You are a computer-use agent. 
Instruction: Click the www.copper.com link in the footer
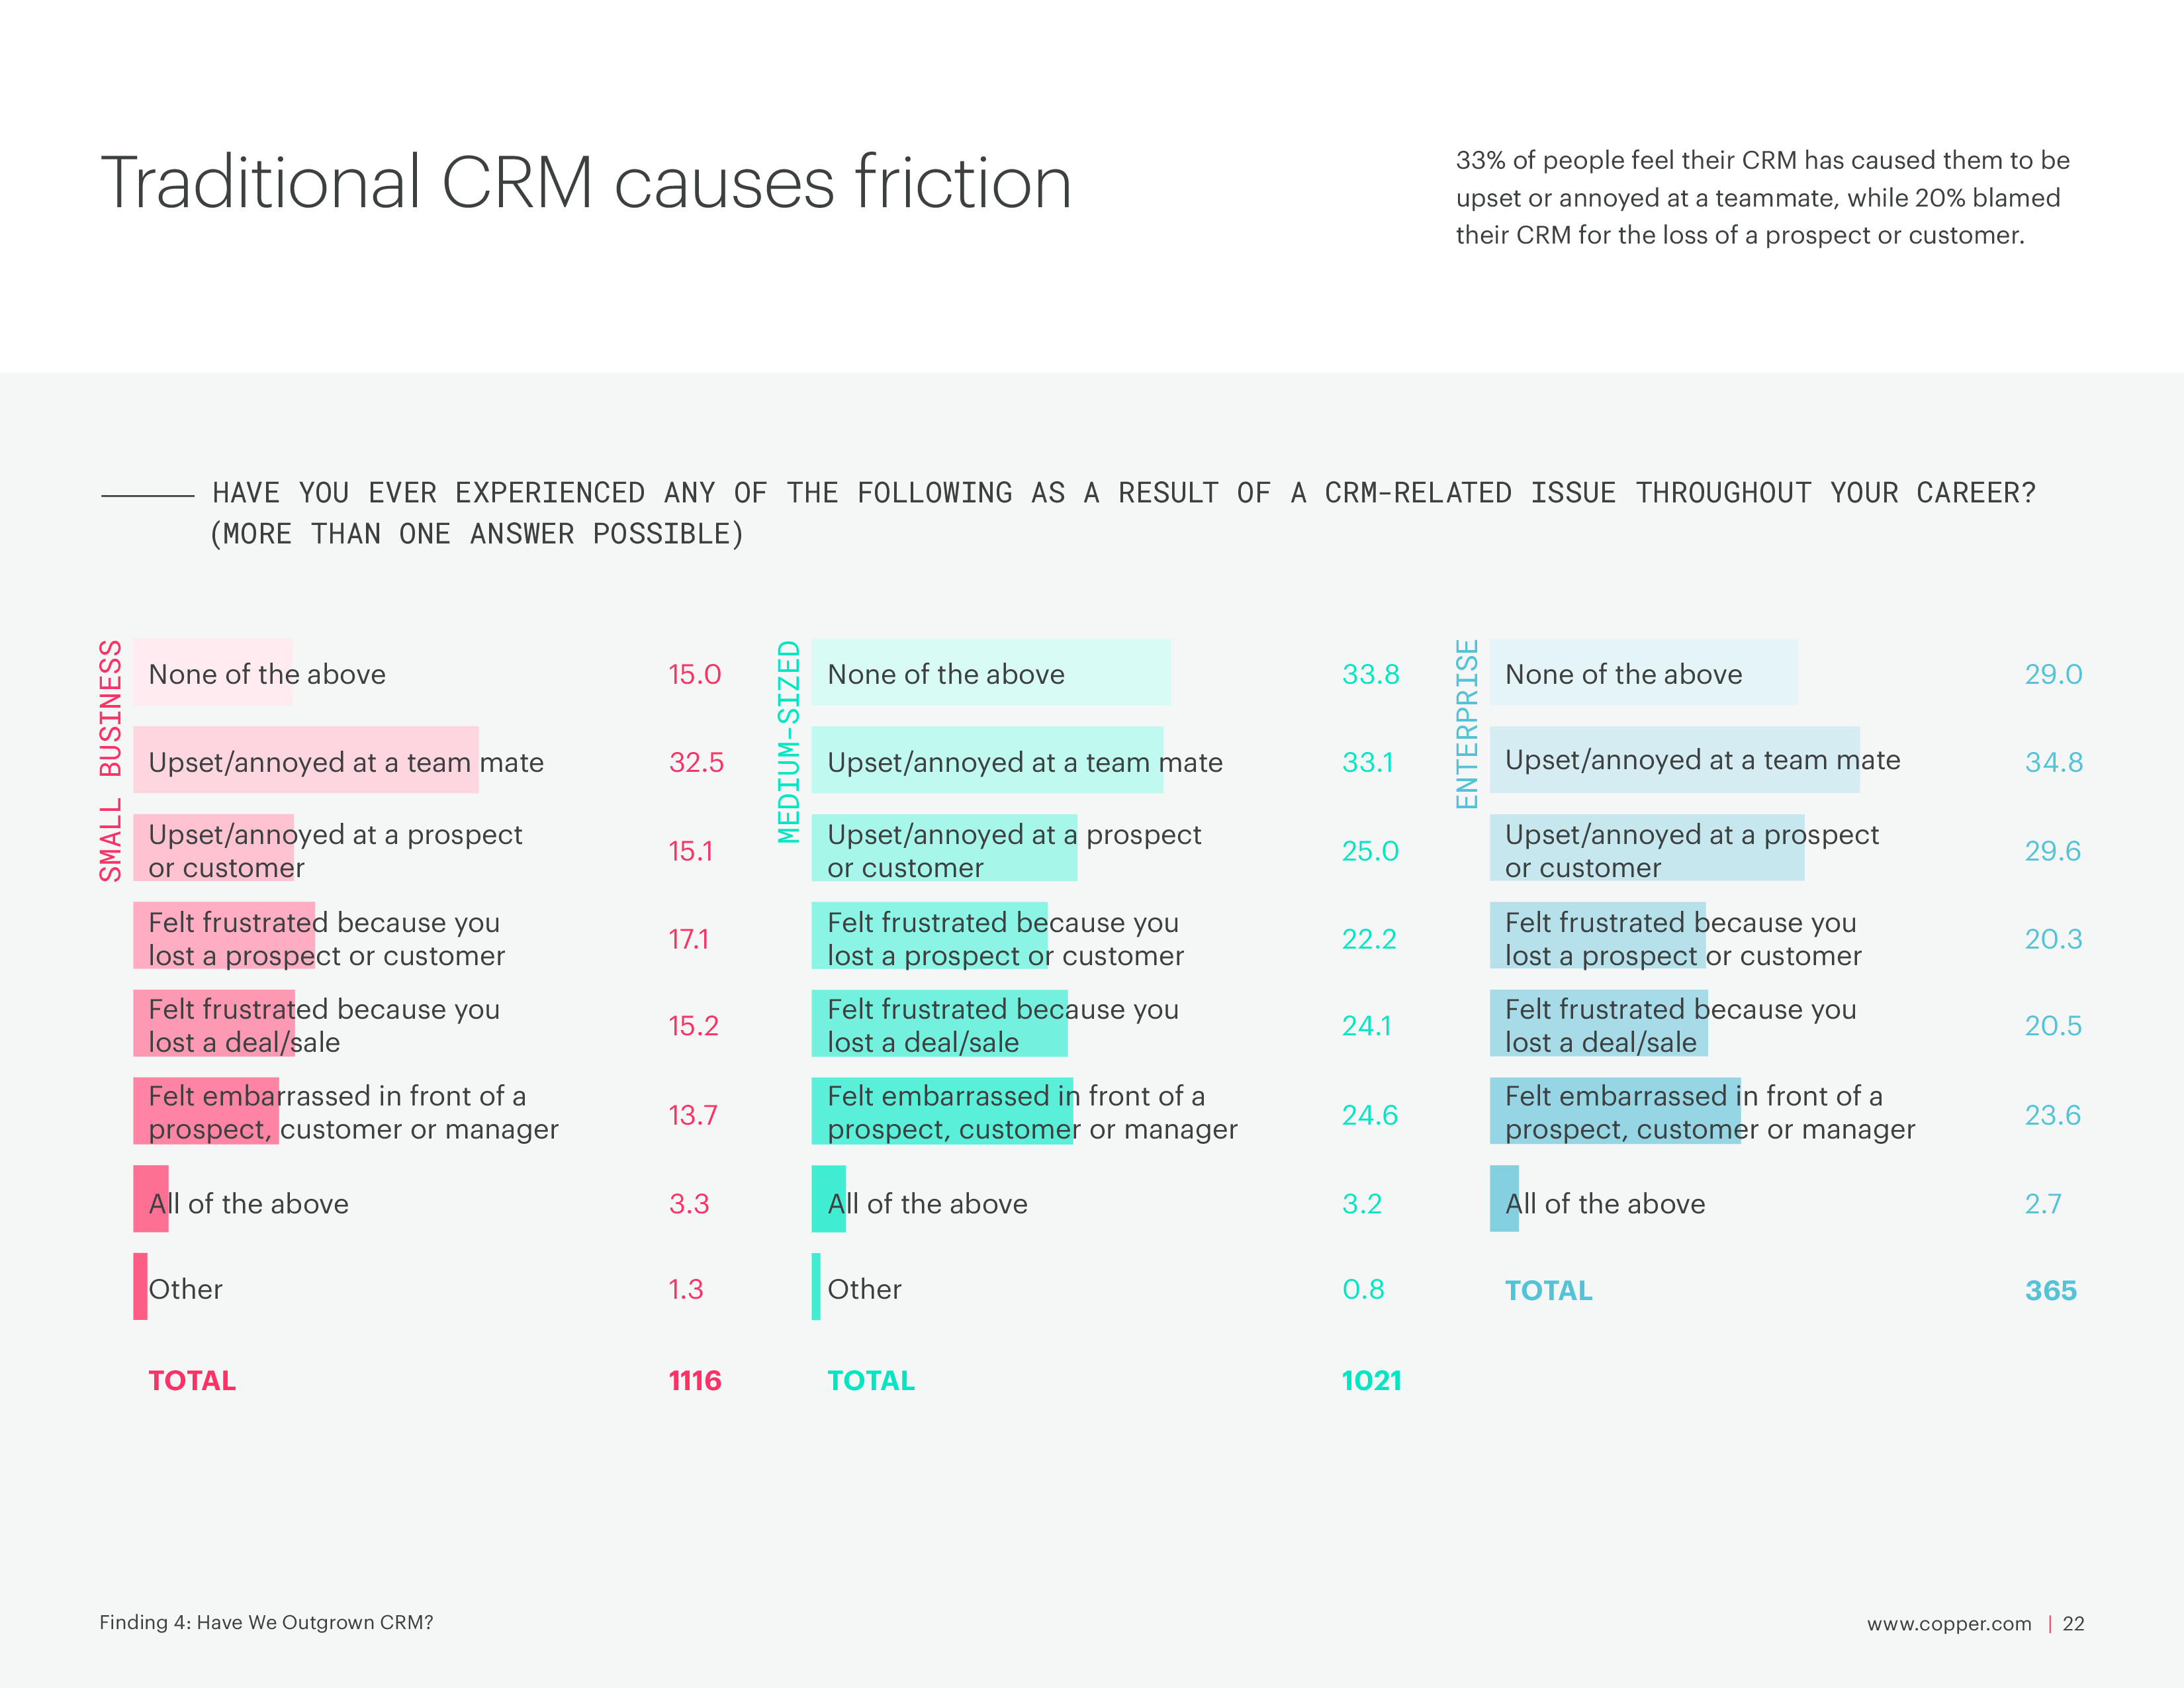point(1948,1623)
